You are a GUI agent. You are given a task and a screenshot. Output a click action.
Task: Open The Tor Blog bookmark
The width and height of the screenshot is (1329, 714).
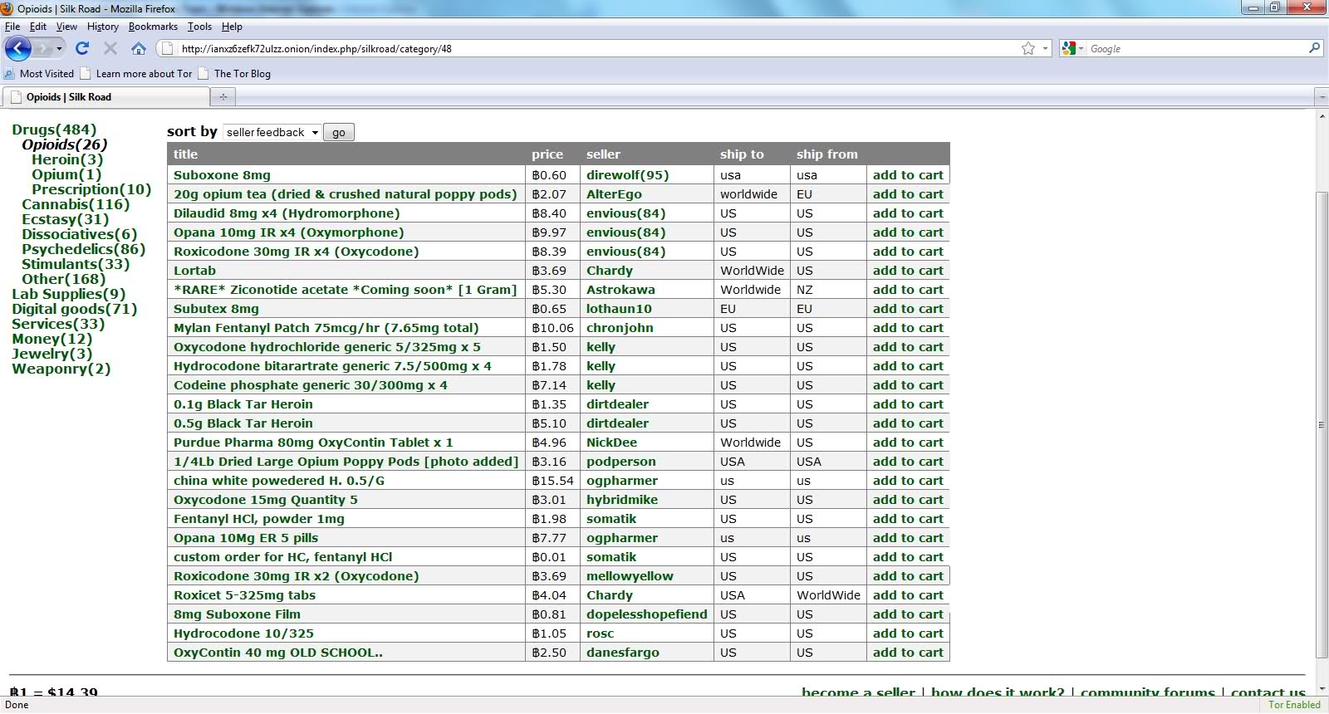pos(234,73)
